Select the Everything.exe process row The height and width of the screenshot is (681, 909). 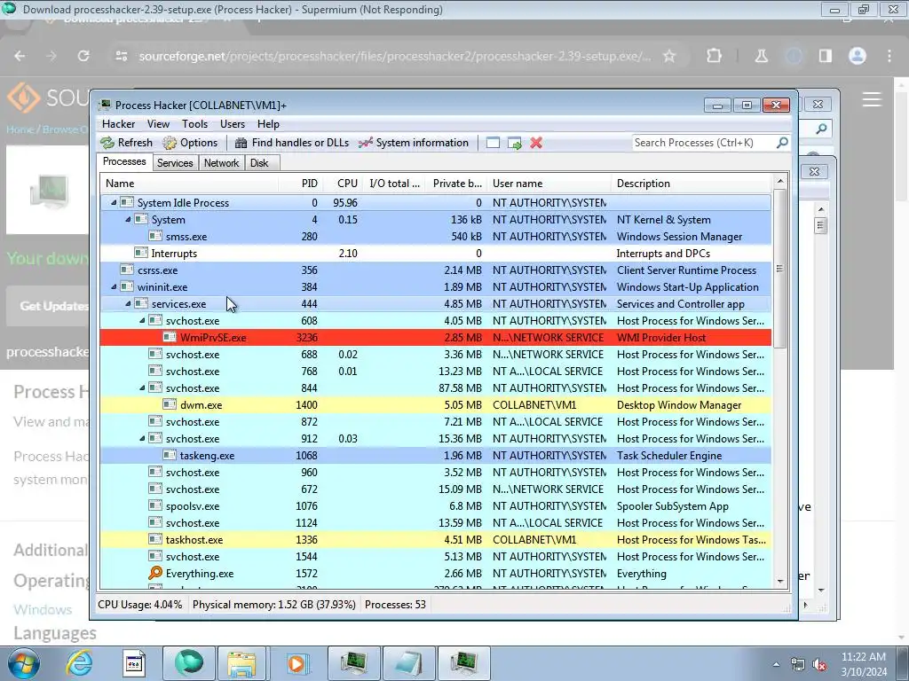(435, 574)
